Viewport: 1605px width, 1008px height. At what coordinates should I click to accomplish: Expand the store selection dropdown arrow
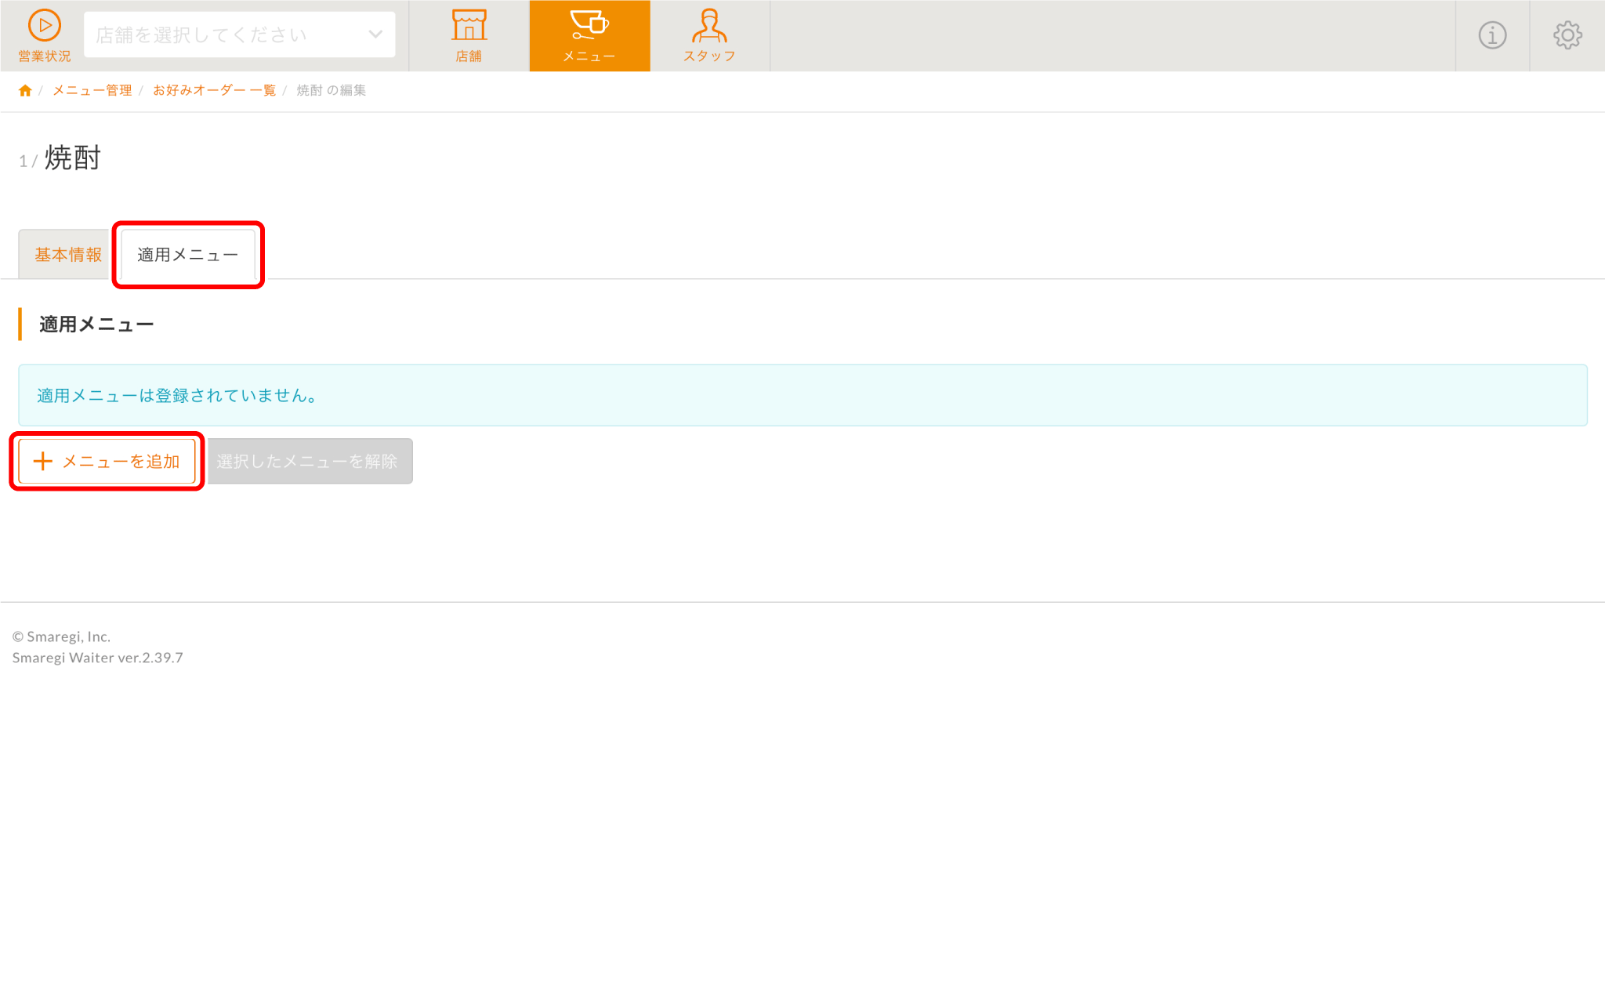click(x=375, y=34)
